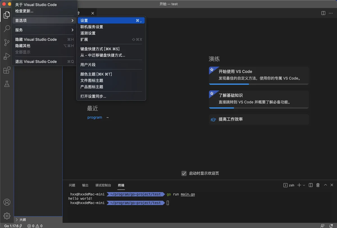Expand the 大纲 outline section

pyautogui.click(x=38, y=220)
